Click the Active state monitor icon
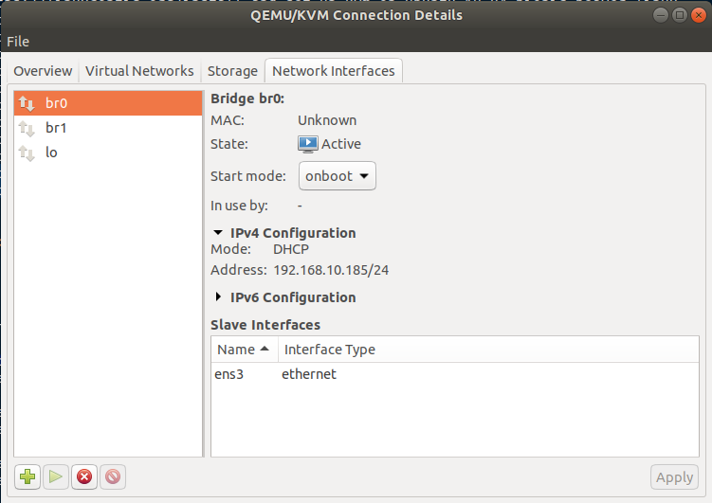The height and width of the screenshot is (503, 712). coord(308,144)
